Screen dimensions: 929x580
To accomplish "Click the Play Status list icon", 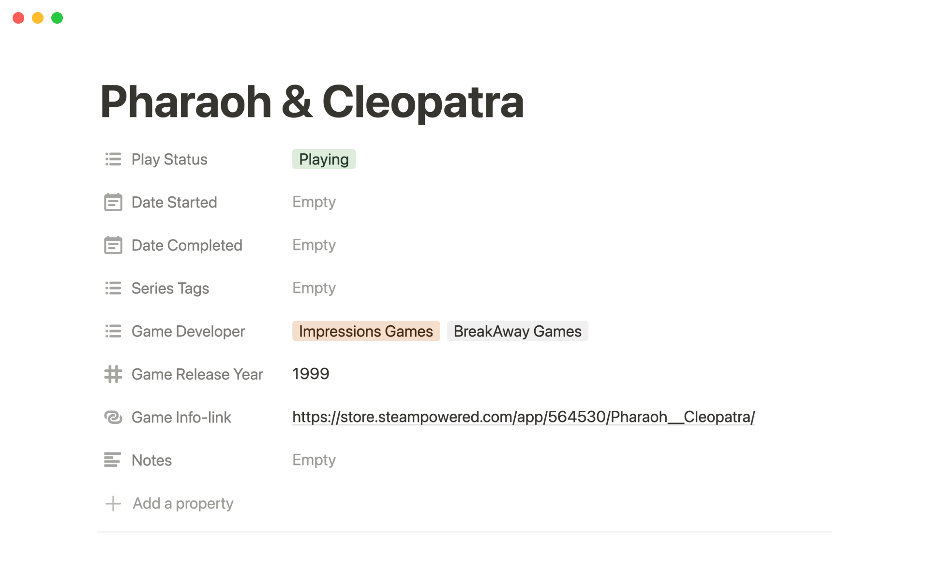I will pyautogui.click(x=113, y=159).
